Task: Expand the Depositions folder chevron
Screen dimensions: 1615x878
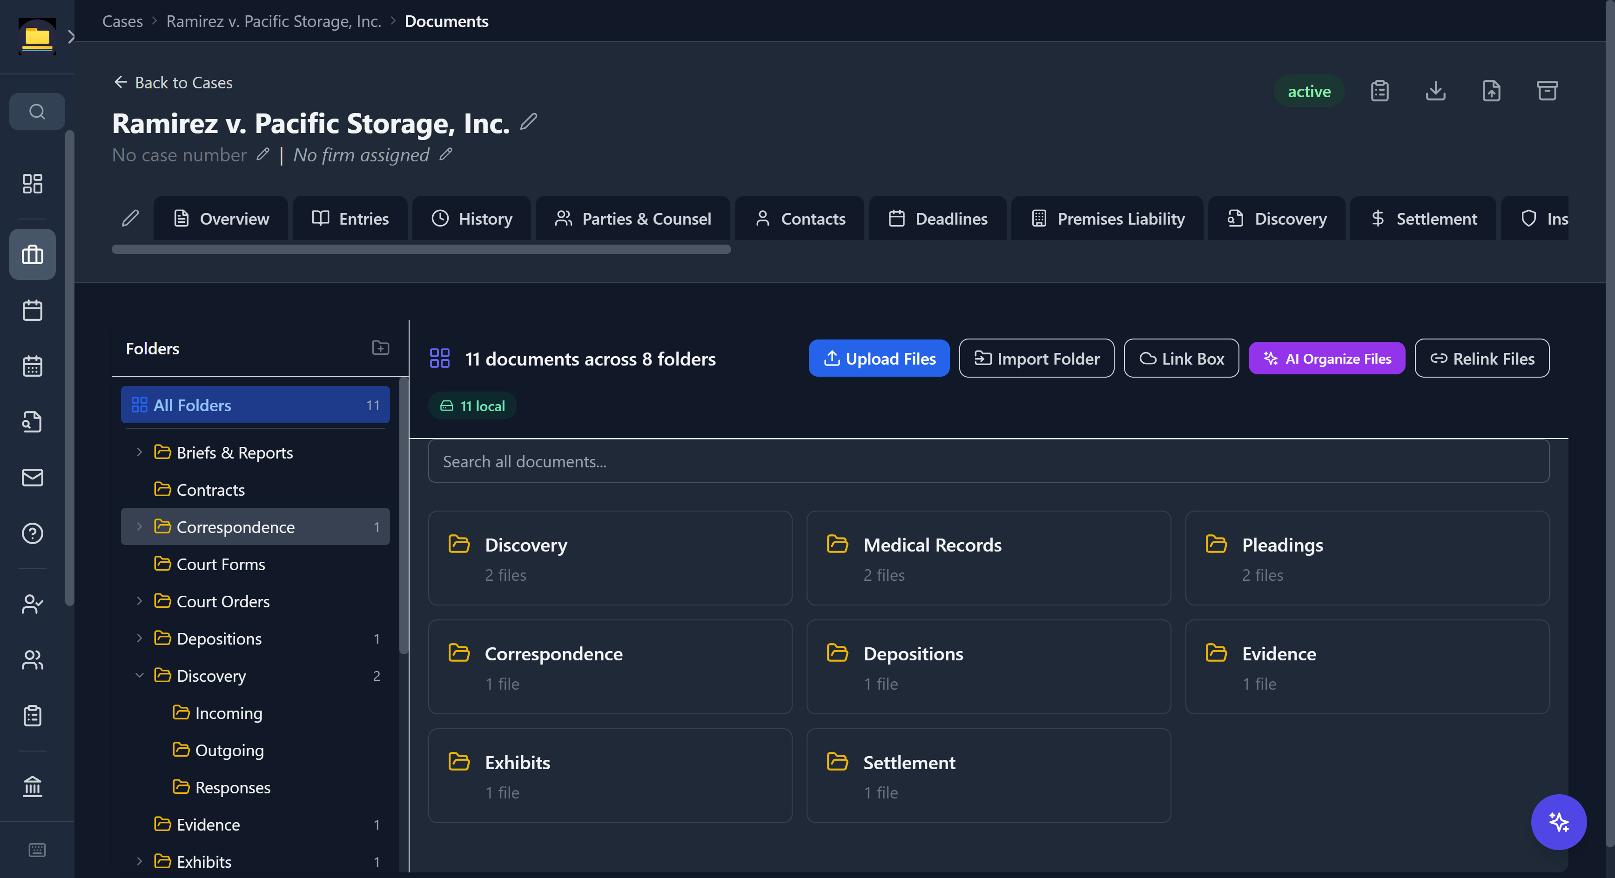Action: tap(139, 638)
